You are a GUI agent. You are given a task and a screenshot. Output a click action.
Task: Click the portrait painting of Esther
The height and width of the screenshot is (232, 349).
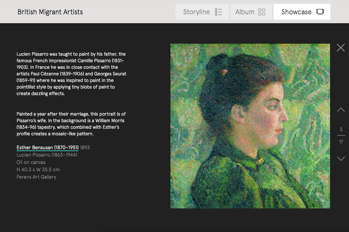pos(250,125)
